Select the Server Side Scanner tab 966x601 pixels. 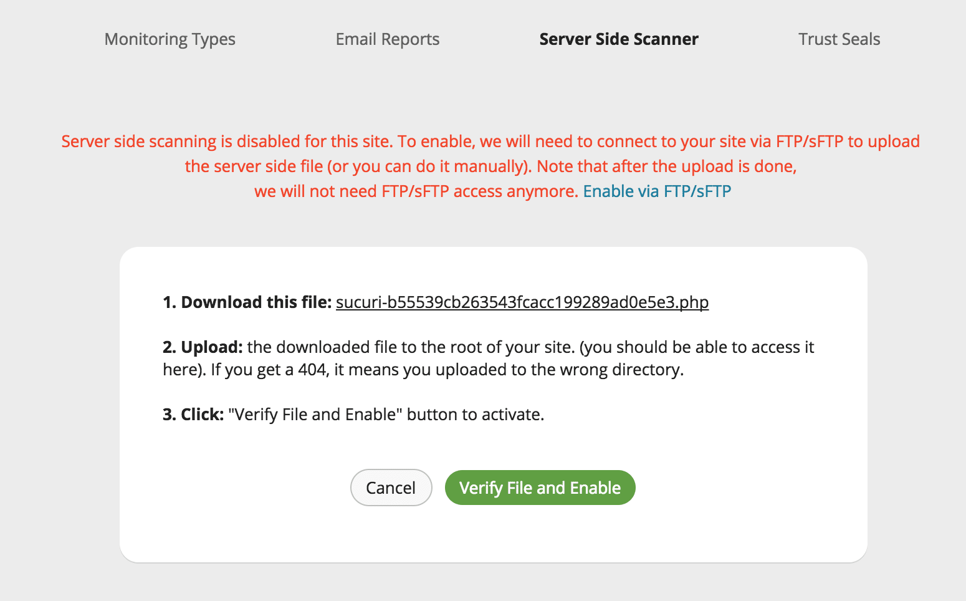pos(619,39)
